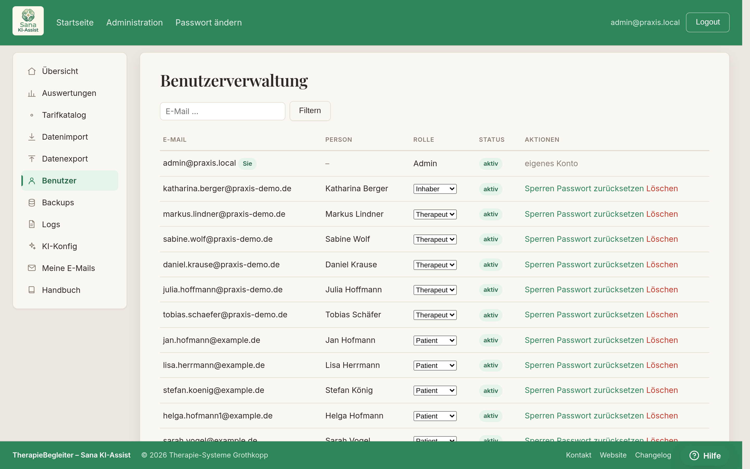Click Passwort zurücksetzen for Stefan König
Viewport: 750px width, 469px height.
point(600,391)
